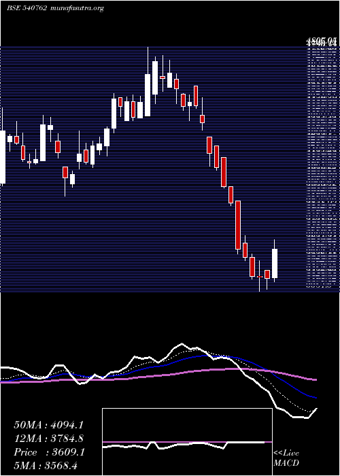Click the 12MA : 3784.8 value
The image size is (340, 476).
pyautogui.click(x=49, y=439)
